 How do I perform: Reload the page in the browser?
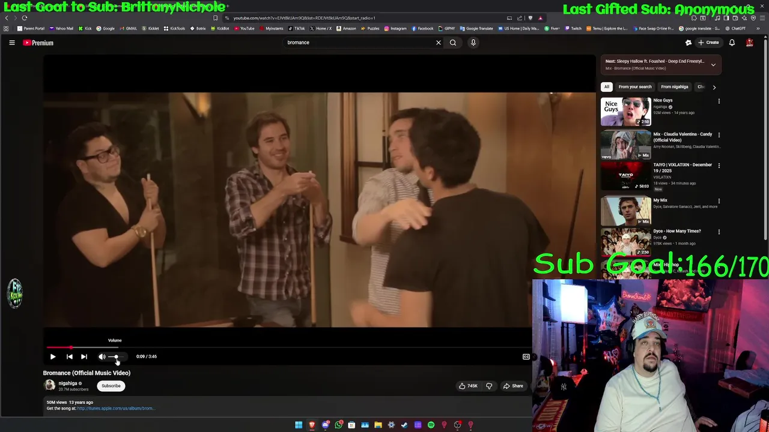pyautogui.click(x=25, y=18)
